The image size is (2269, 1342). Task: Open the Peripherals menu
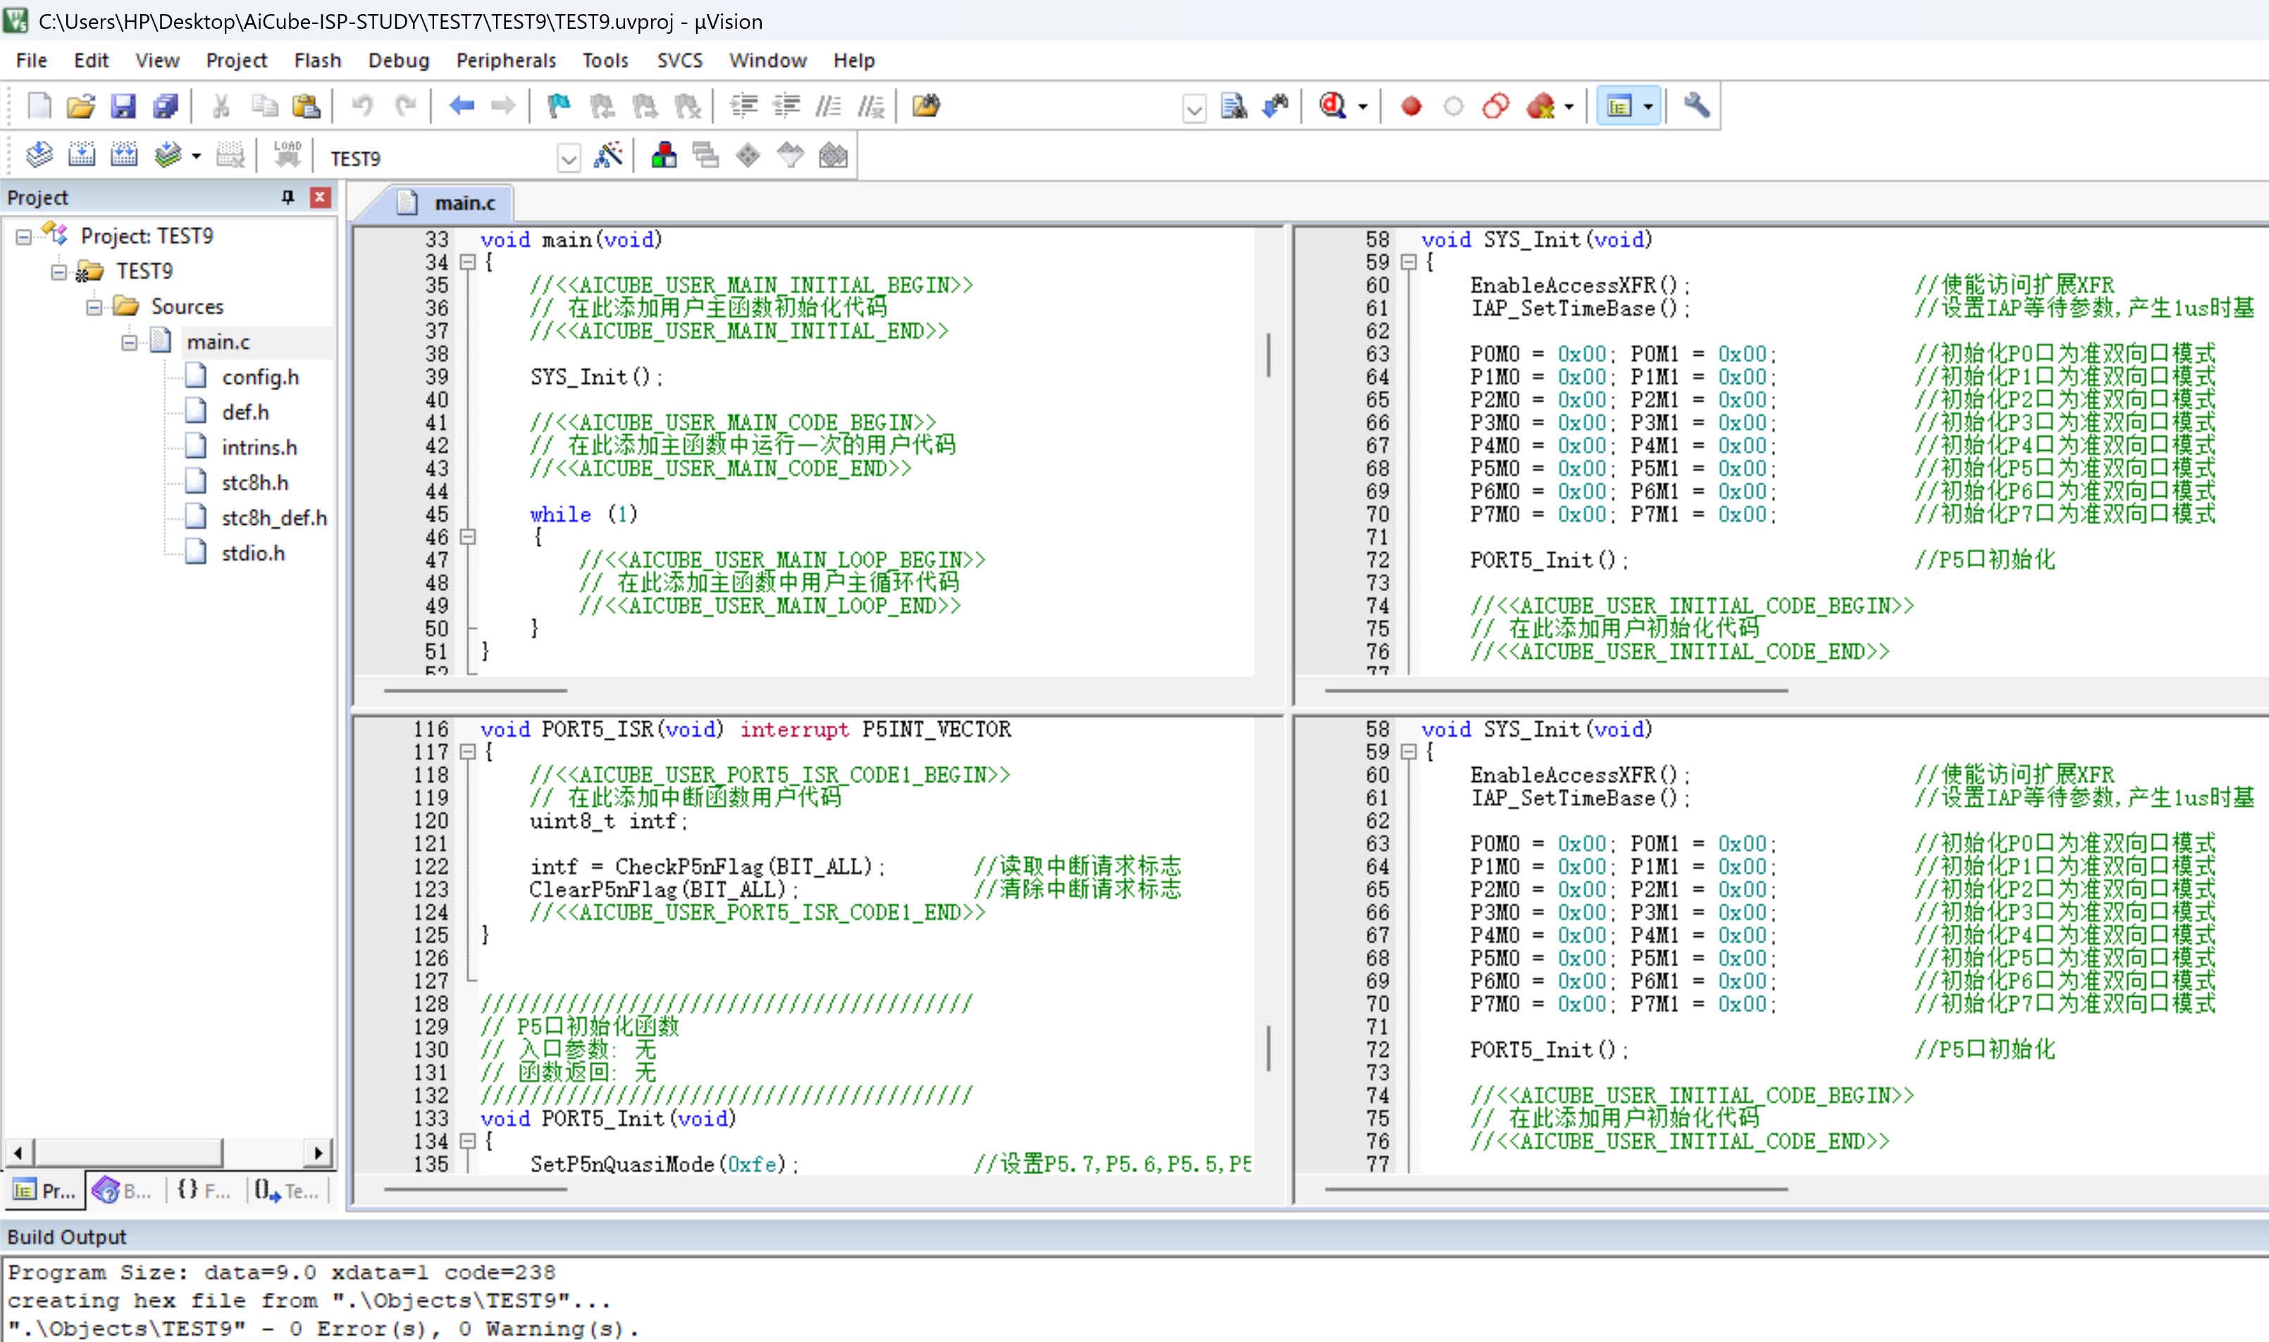(505, 61)
